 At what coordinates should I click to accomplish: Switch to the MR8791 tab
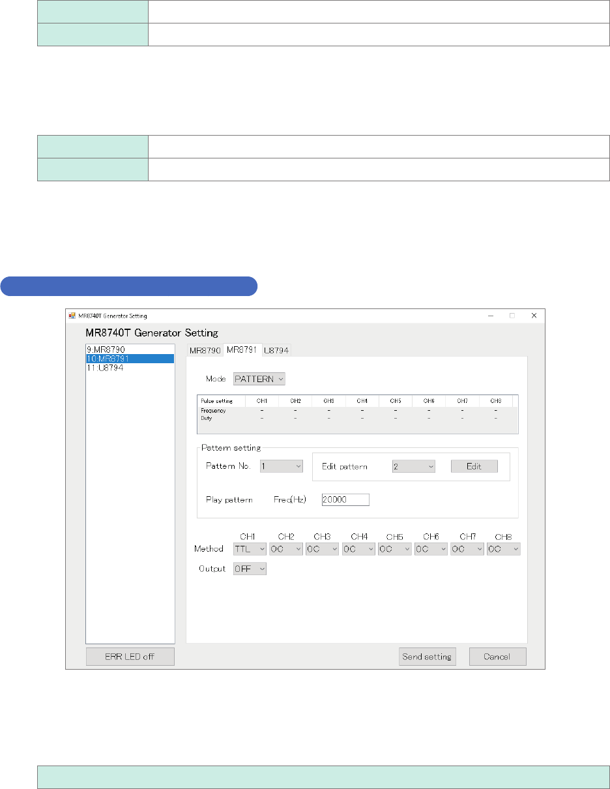pos(243,350)
